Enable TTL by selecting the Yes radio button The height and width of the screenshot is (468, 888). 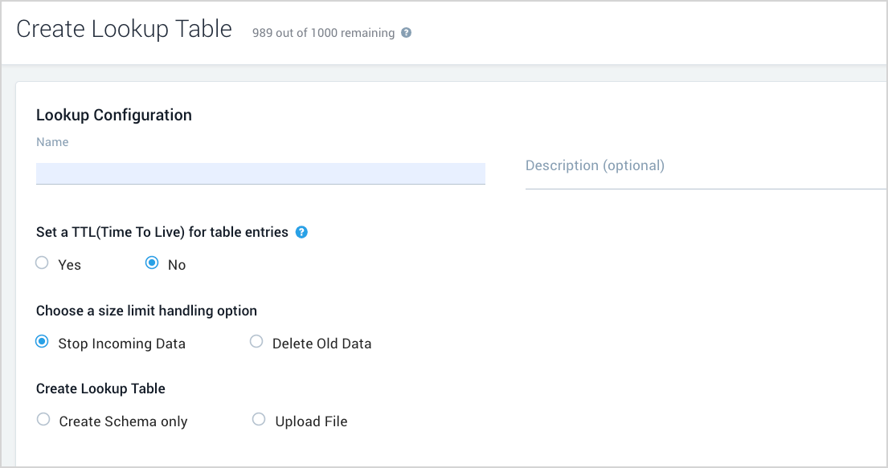(41, 262)
